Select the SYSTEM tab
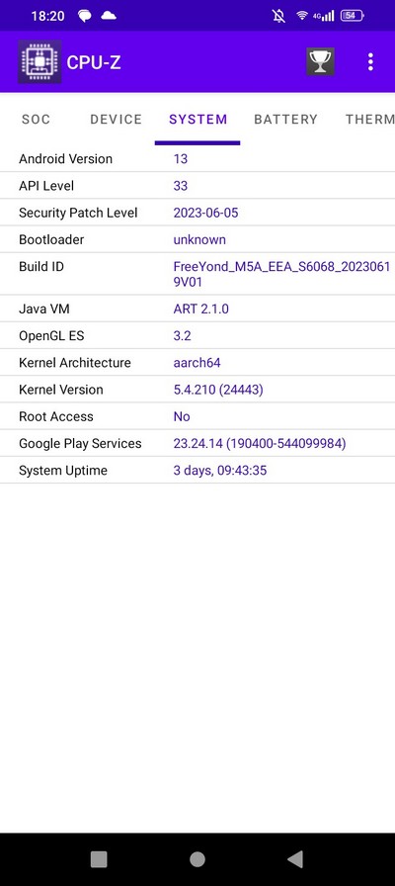 198,120
